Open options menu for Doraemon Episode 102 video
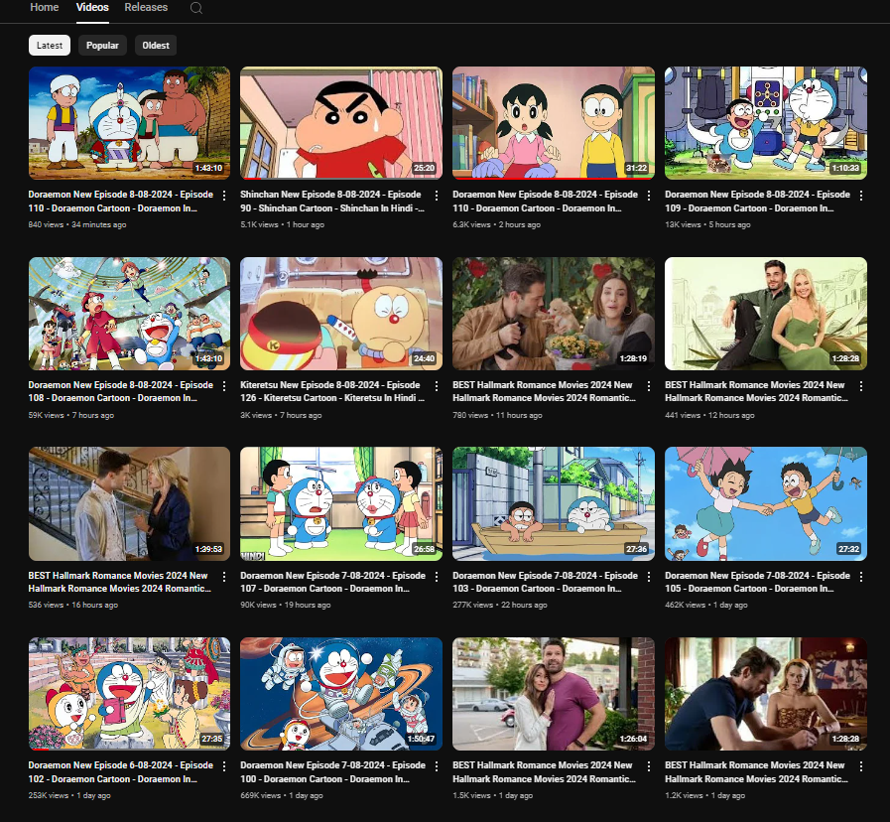Screen dimensions: 890x822 (x=224, y=766)
